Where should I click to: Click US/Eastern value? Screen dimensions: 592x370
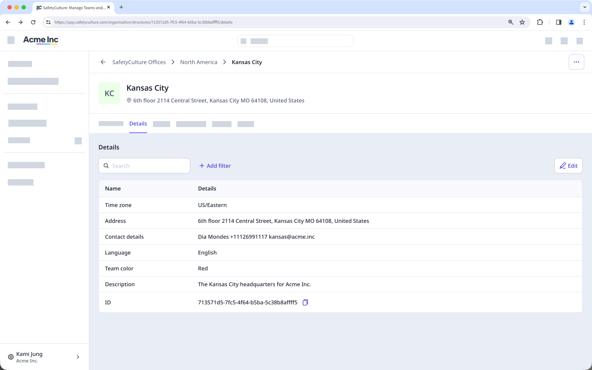click(x=212, y=205)
